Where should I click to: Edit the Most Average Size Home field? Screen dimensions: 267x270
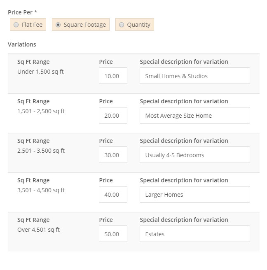point(195,115)
